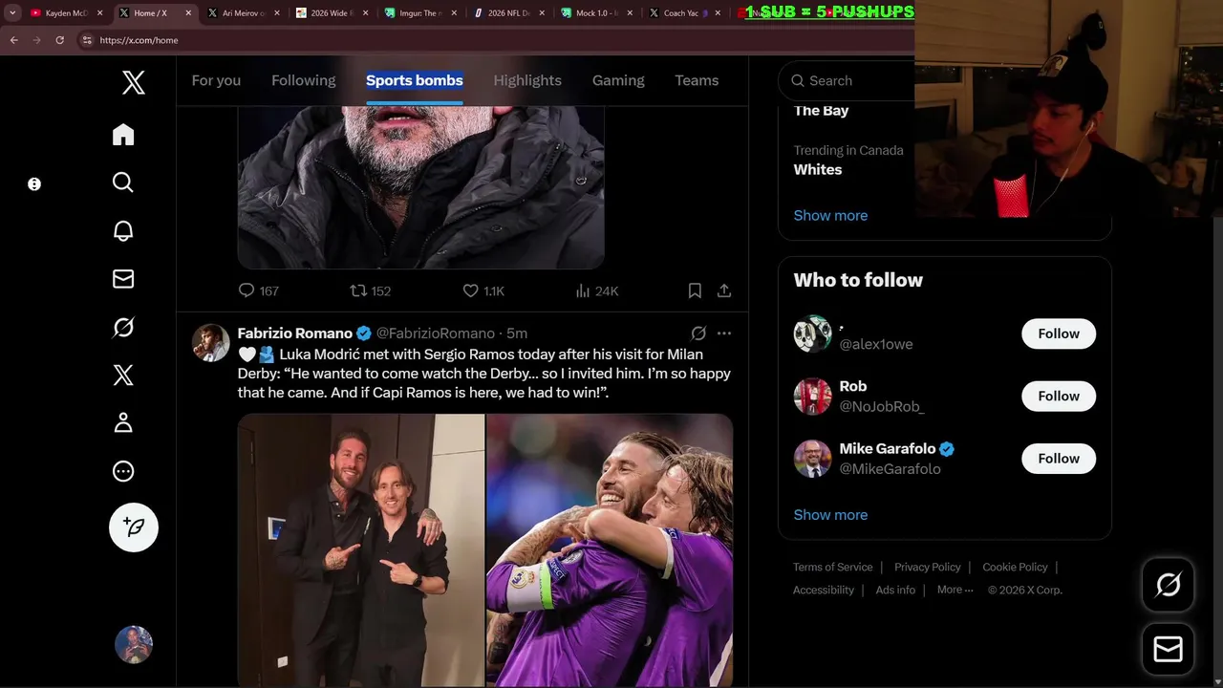Screen dimensions: 1223x688
Task: Expand More footer options
Action: 955,590
